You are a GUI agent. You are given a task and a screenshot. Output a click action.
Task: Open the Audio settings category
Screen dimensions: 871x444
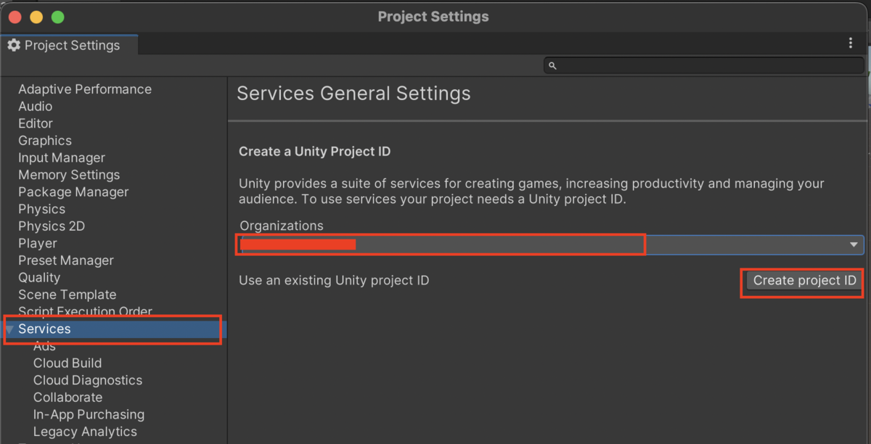click(x=35, y=107)
